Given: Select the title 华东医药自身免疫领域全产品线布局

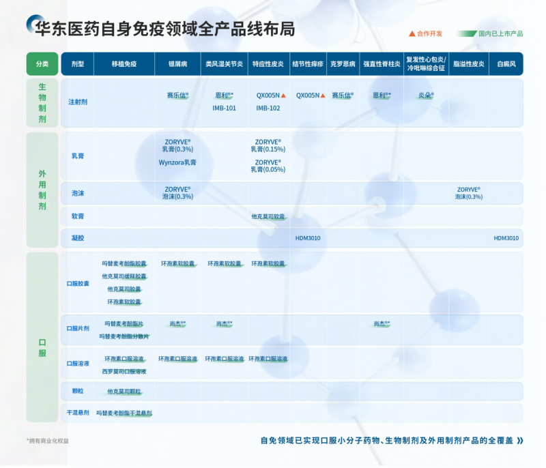Looking at the screenshot, I should pyautogui.click(x=165, y=29).
